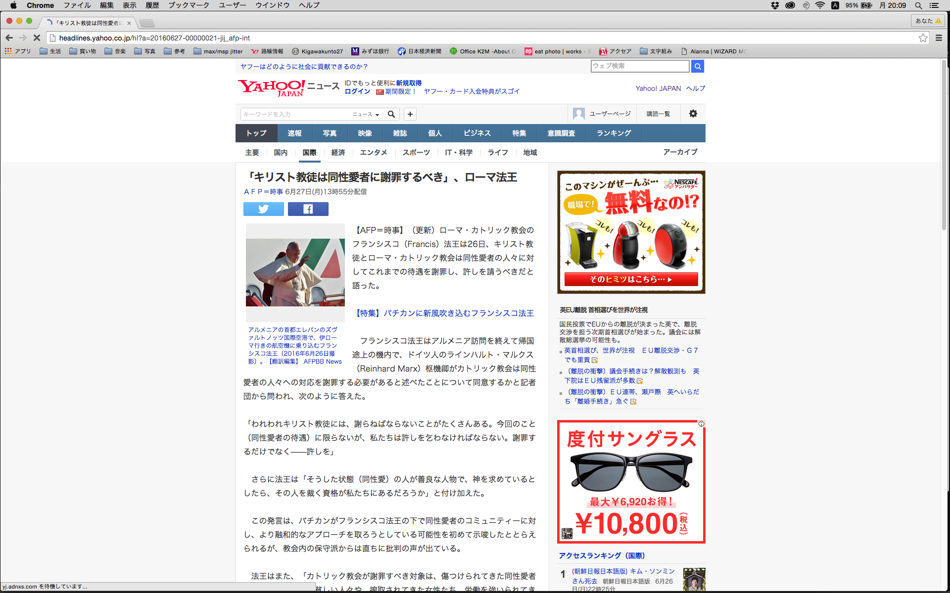Image resolution: width=950 pixels, height=593 pixels.
Task: Share article via Twitter bird icon
Action: pos(263,209)
